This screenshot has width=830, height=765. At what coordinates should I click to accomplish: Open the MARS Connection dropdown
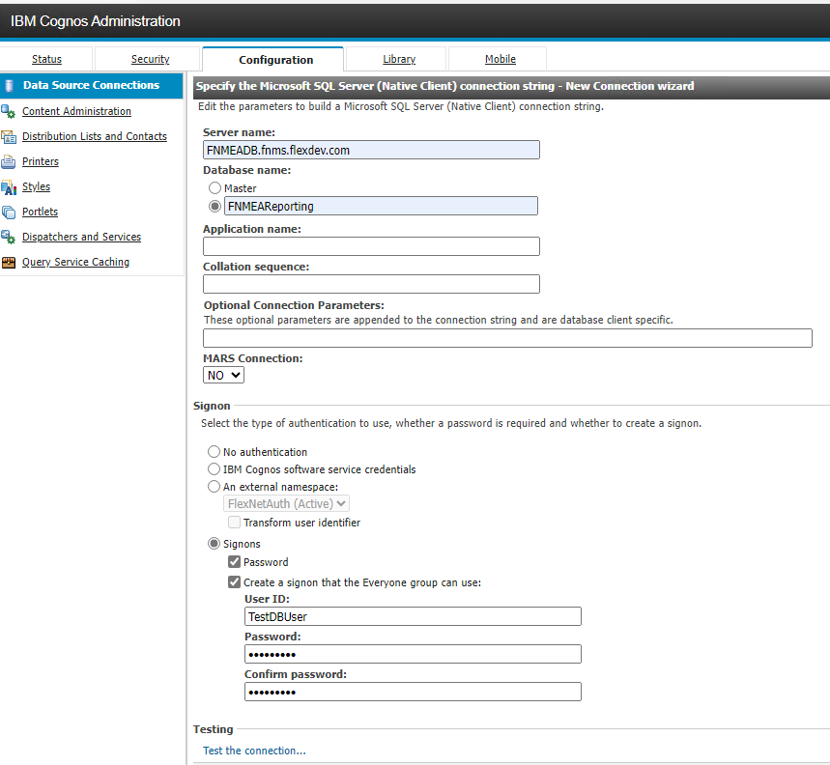[x=223, y=375]
